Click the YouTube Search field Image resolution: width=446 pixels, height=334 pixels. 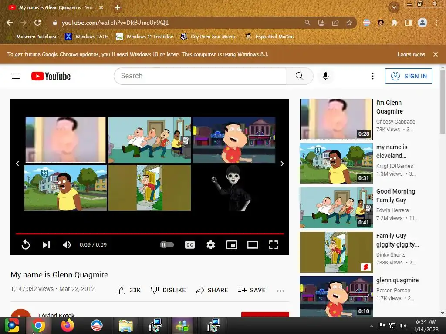200,76
